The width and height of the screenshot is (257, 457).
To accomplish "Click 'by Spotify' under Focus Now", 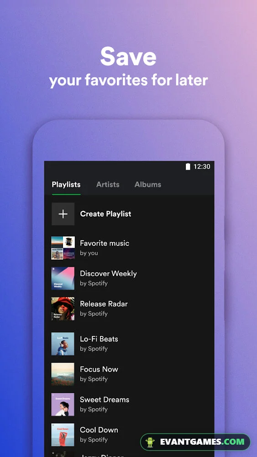I will click(94, 379).
